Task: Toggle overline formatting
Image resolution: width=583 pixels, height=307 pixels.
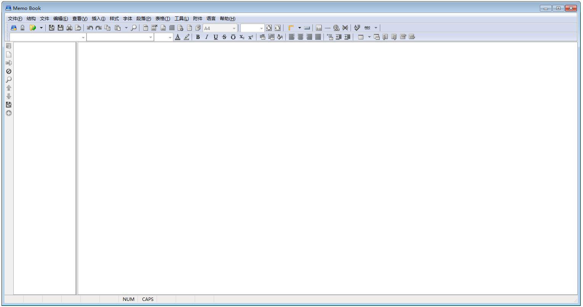Action: click(x=233, y=37)
